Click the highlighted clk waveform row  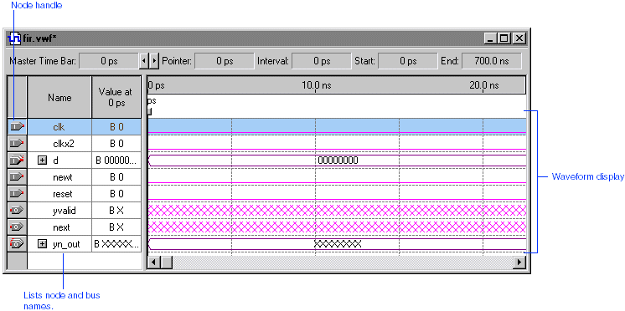(x=337, y=126)
